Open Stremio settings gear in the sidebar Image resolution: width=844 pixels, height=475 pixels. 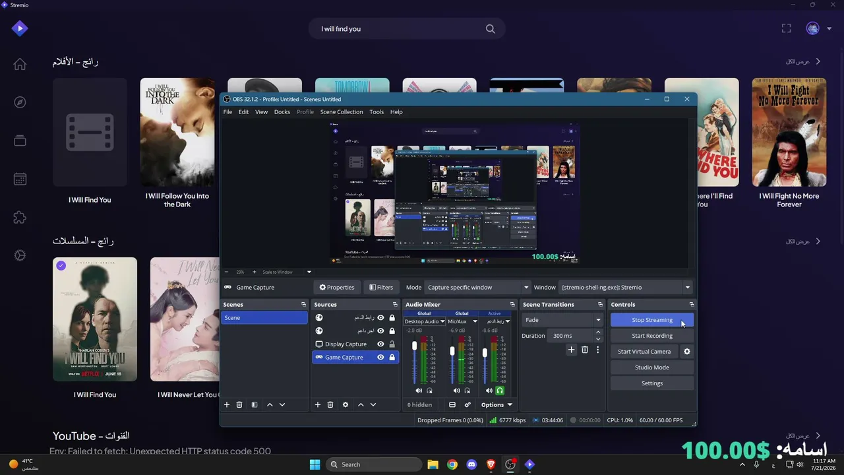click(20, 255)
